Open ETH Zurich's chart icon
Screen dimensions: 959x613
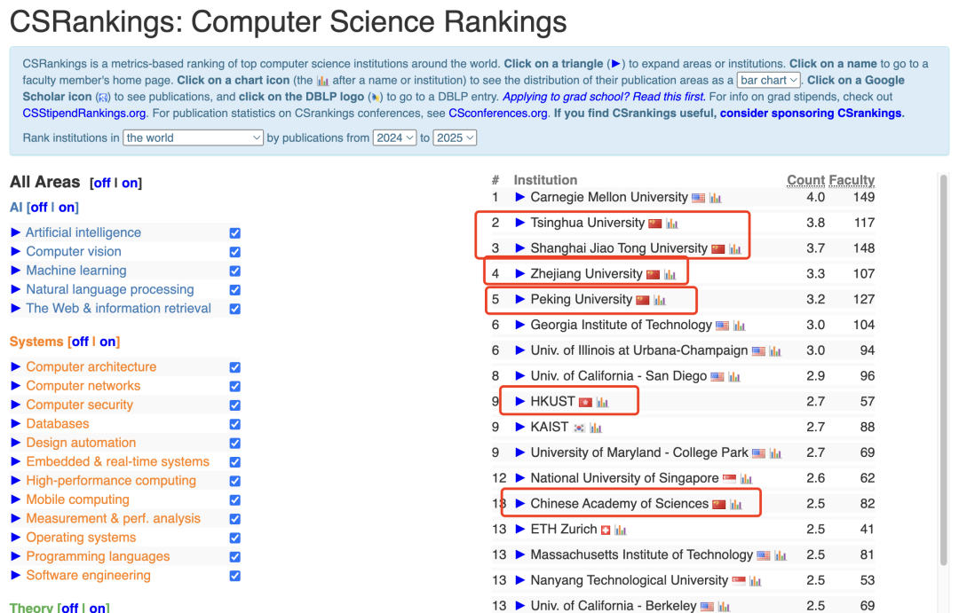tap(621, 530)
